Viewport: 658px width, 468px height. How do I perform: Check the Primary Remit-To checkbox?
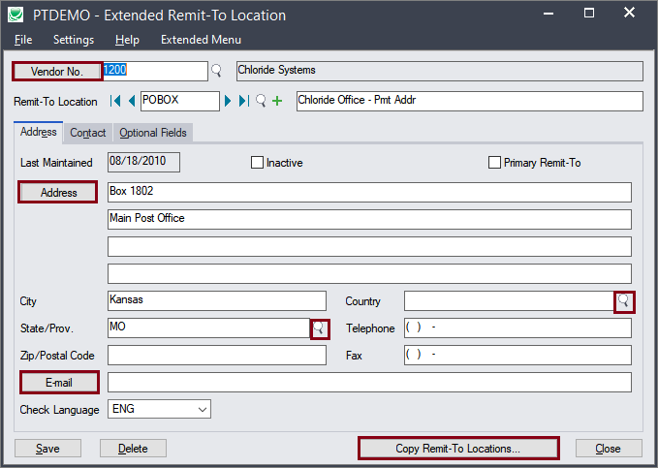(x=495, y=163)
